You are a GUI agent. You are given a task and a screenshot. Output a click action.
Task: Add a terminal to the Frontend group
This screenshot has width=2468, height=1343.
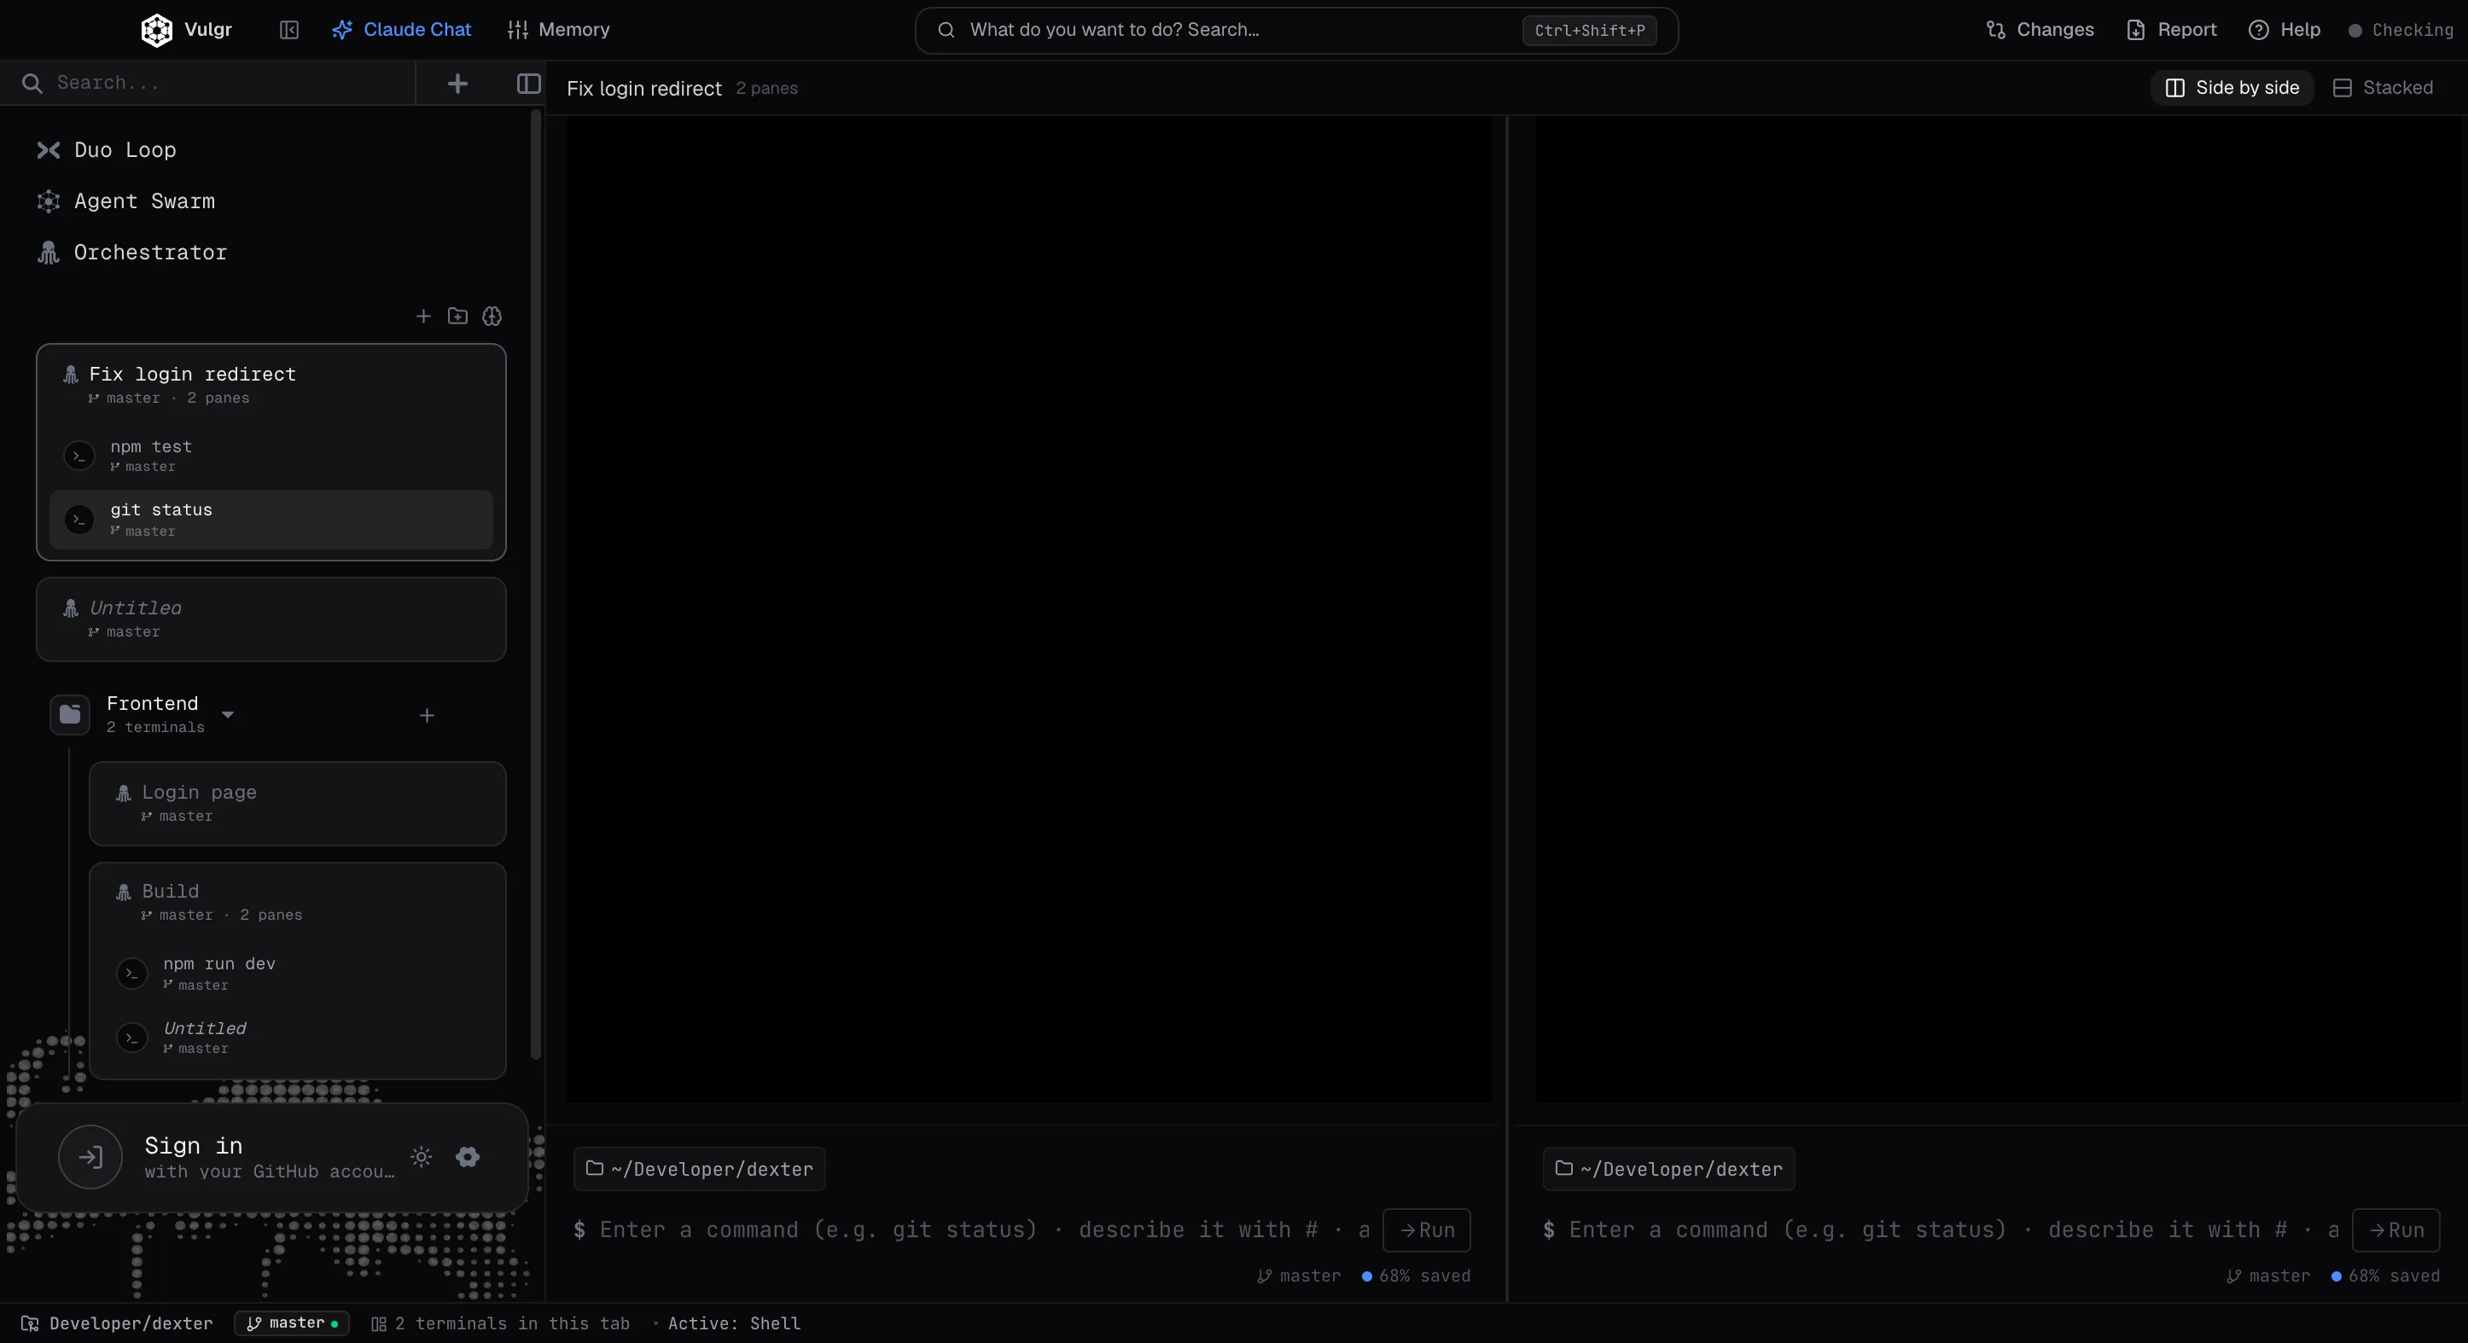tap(428, 716)
